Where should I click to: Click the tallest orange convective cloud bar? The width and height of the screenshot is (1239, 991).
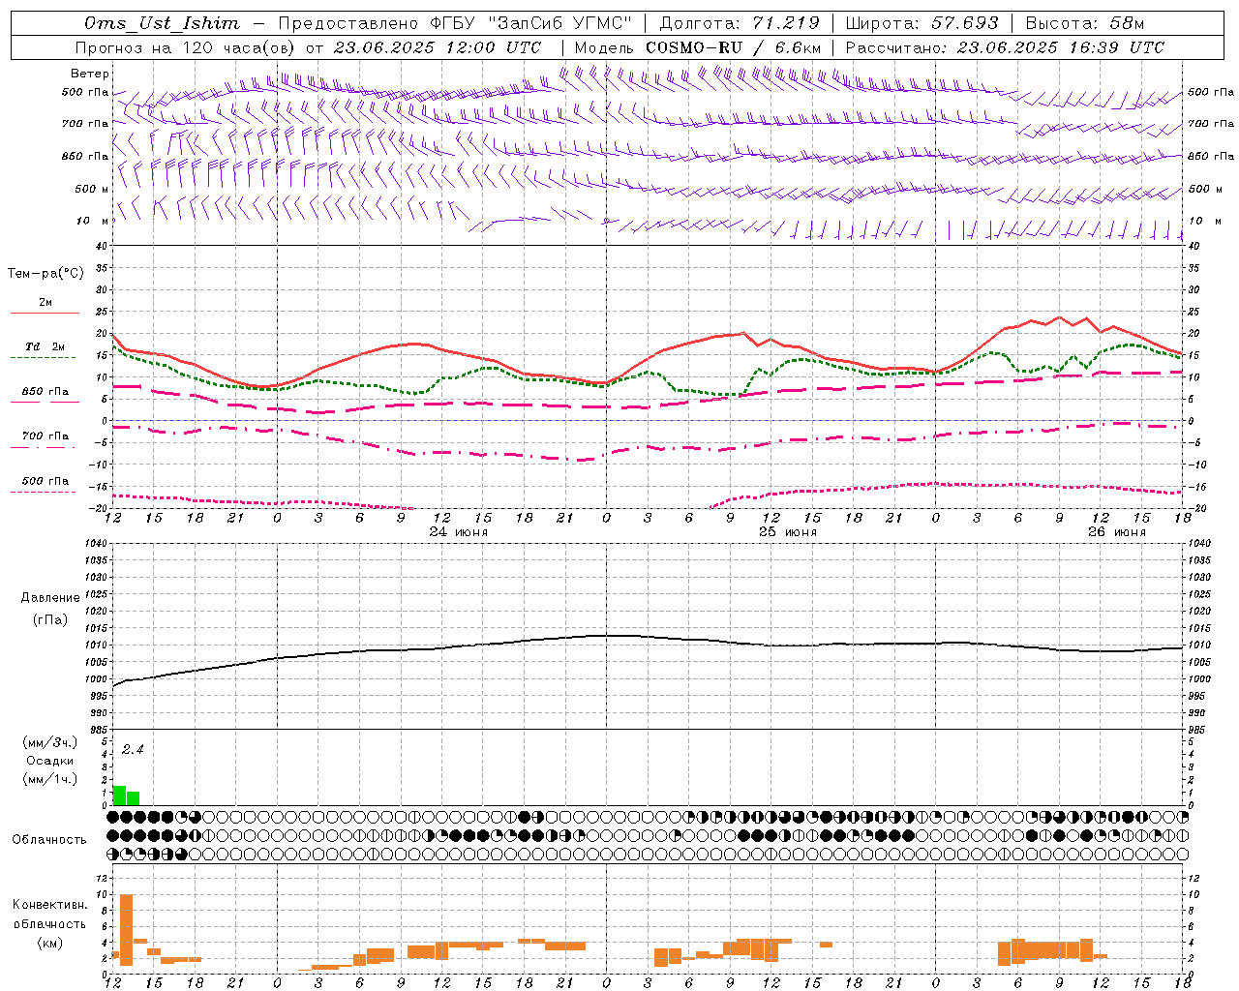click(126, 930)
